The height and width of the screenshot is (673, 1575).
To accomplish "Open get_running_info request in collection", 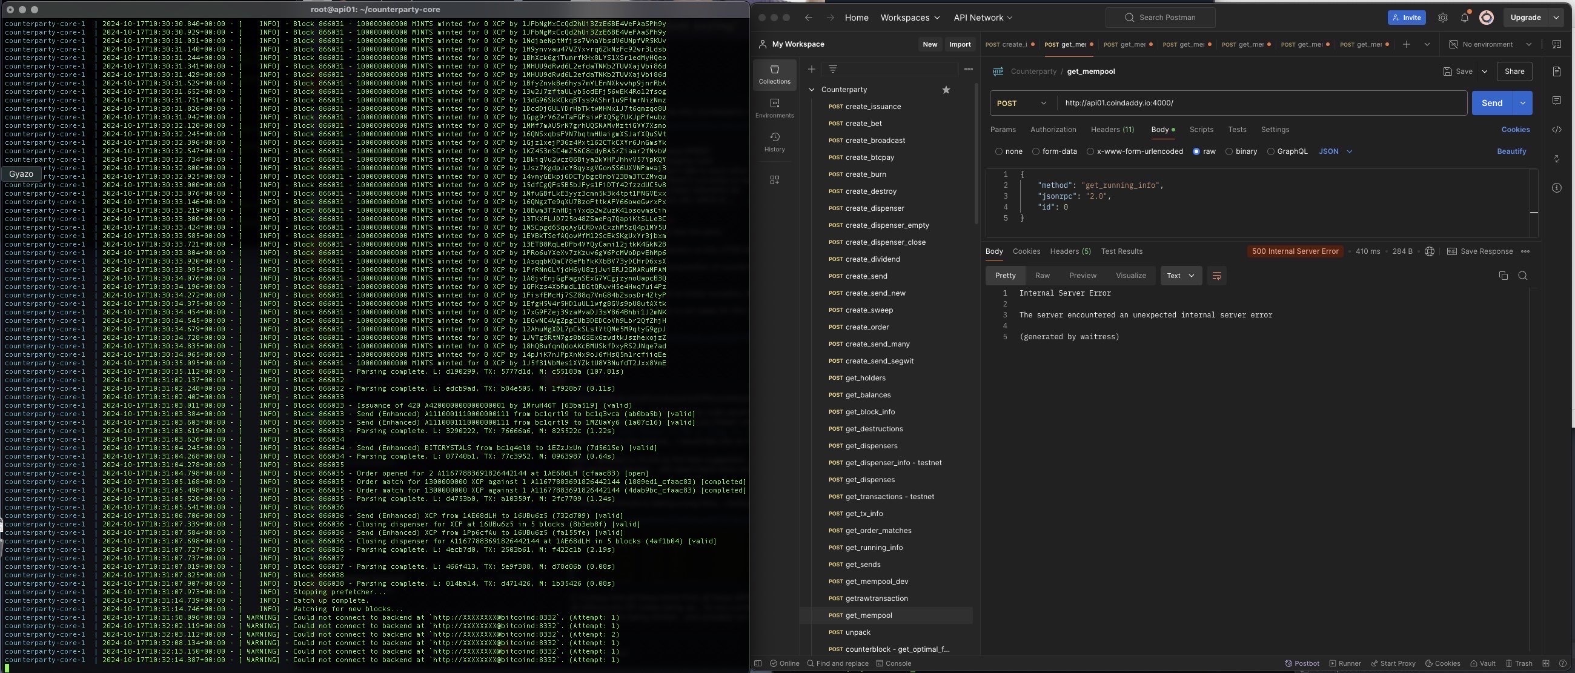I will click(x=873, y=548).
